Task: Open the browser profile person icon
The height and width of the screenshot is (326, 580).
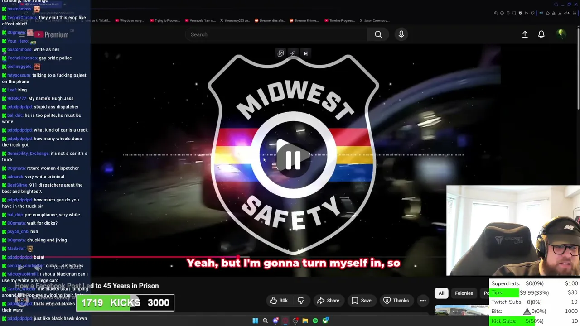Action: 554,13
